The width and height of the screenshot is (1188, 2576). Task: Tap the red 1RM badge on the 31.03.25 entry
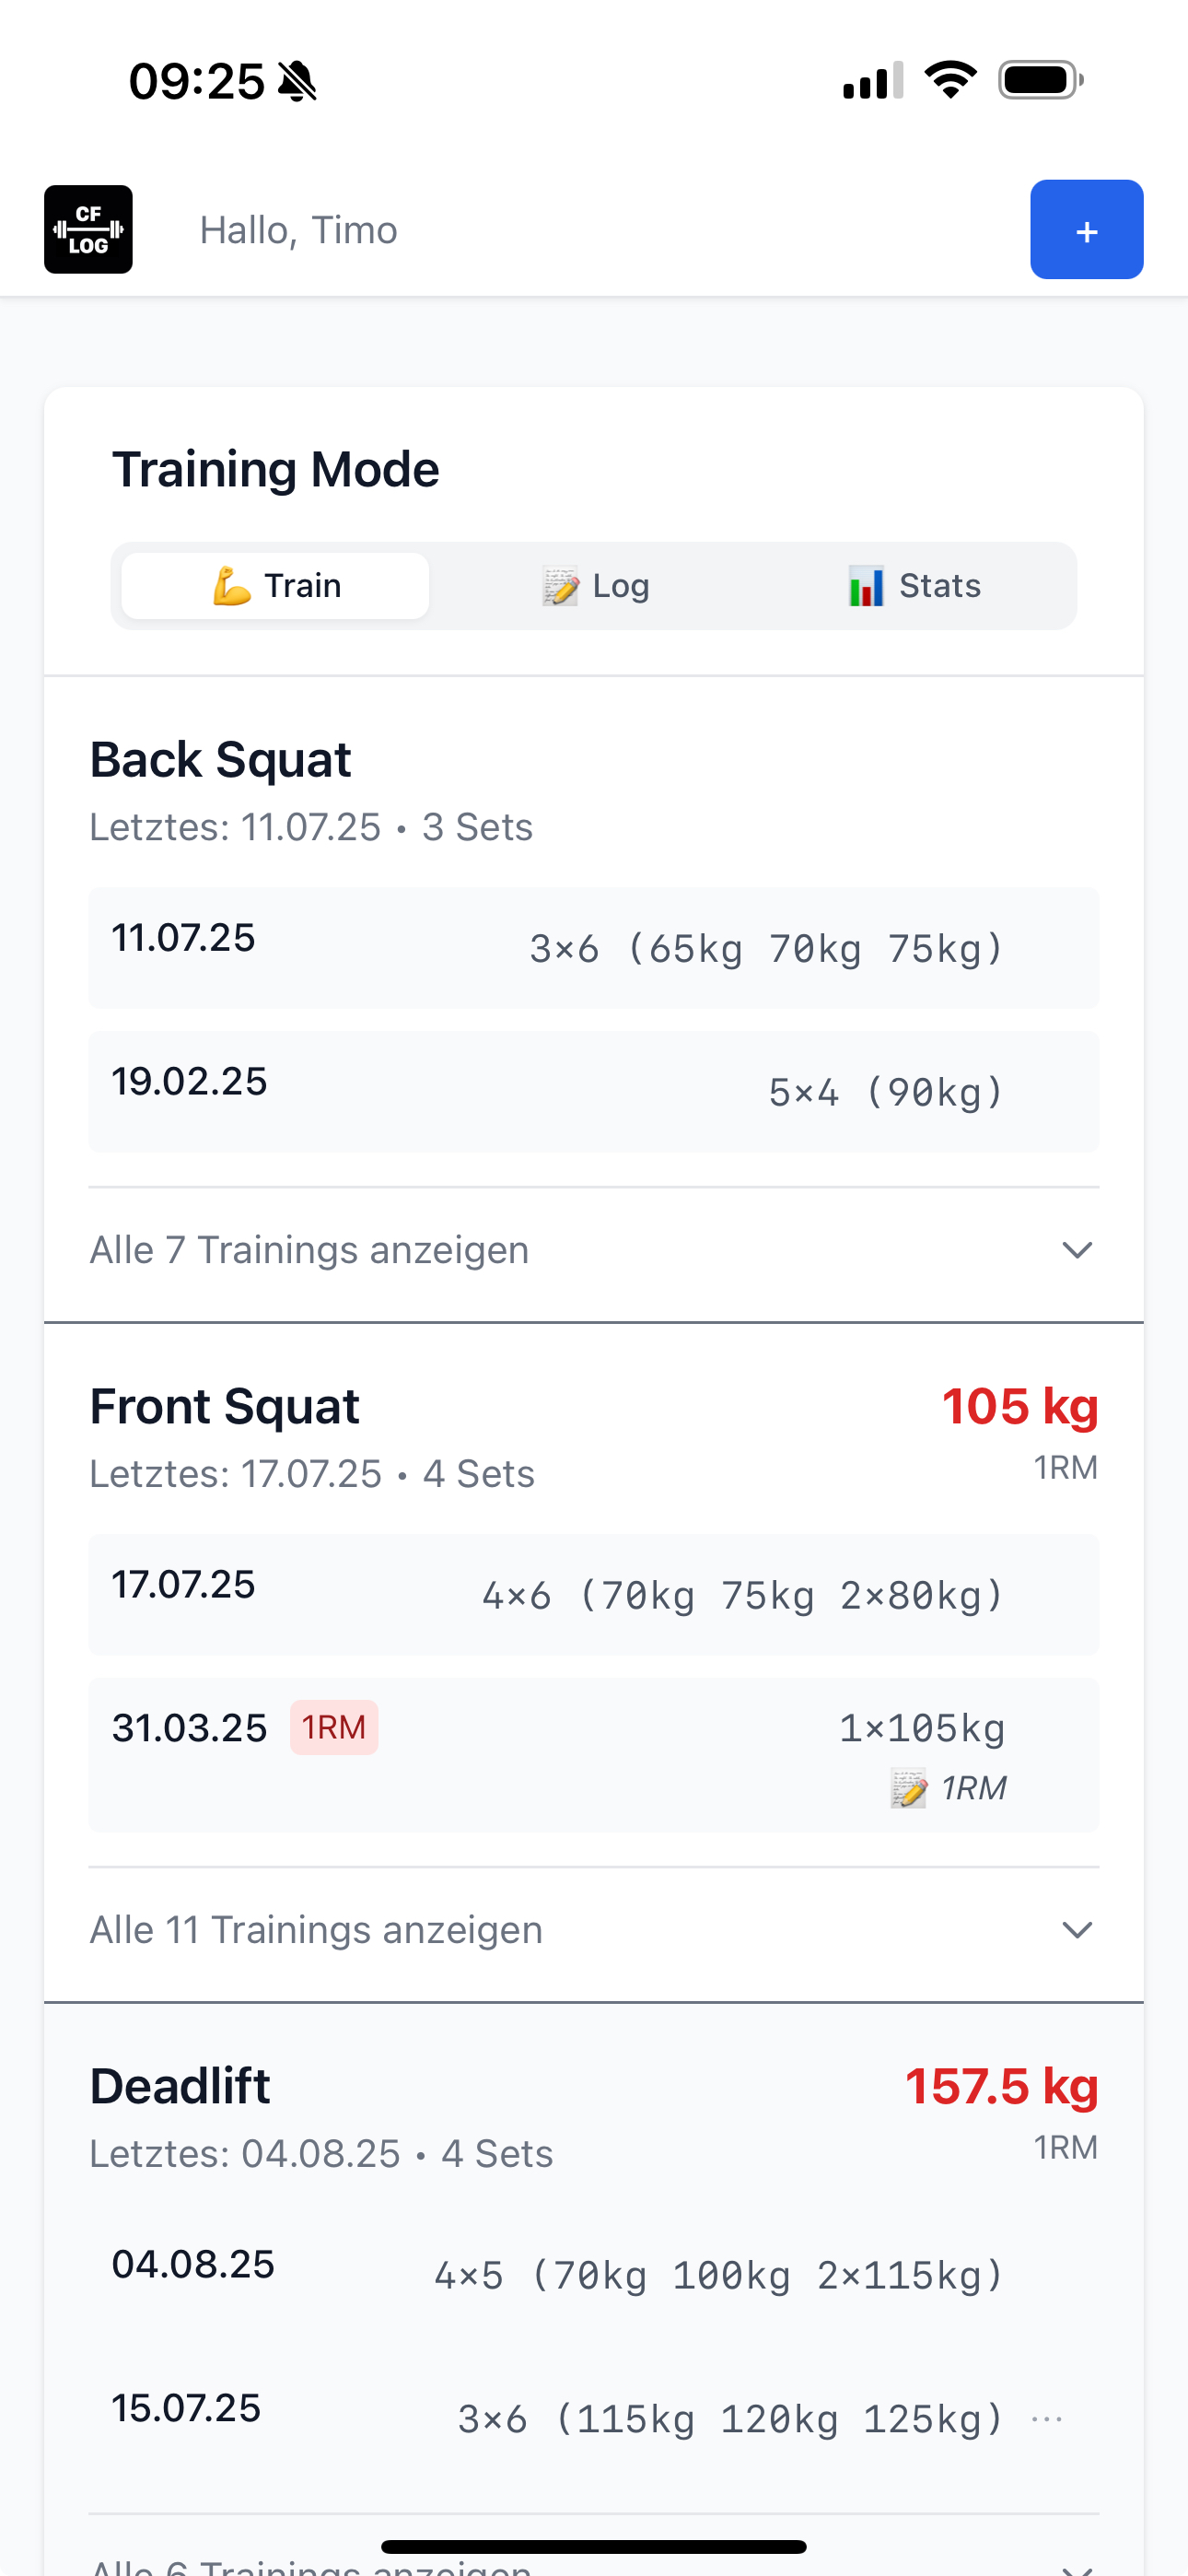click(334, 1727)
